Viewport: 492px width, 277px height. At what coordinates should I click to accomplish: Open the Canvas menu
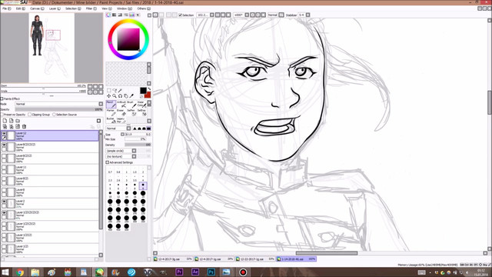click(x=37, y=8)
